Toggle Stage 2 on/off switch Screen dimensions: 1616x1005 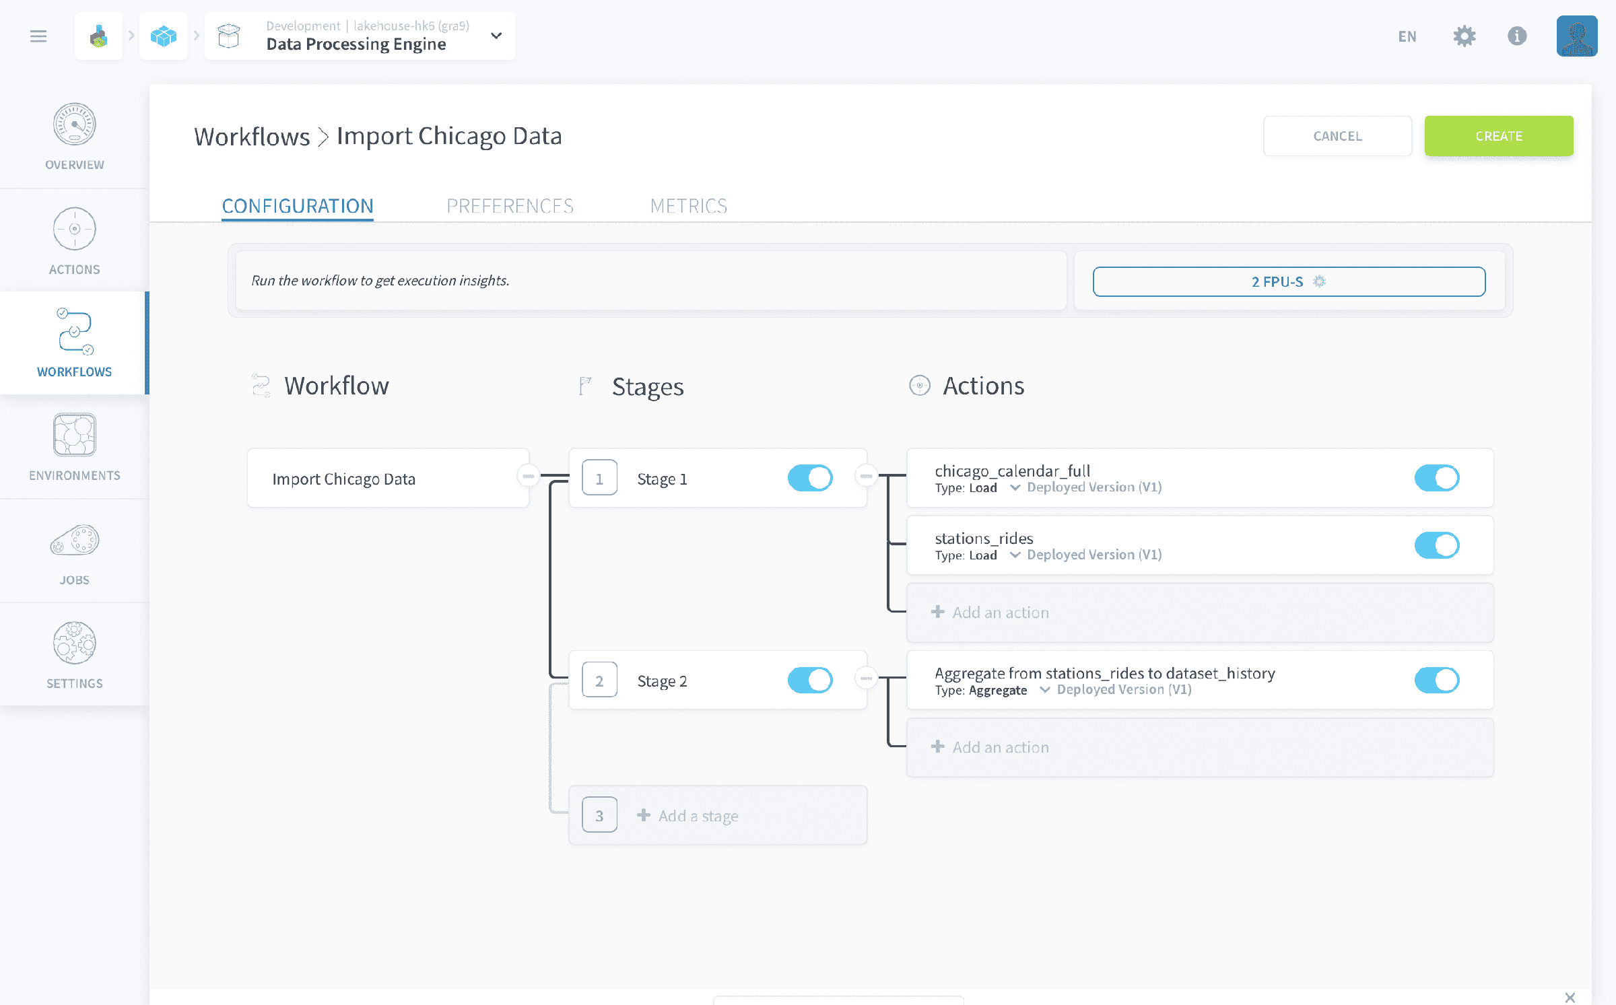click(810, 680)
